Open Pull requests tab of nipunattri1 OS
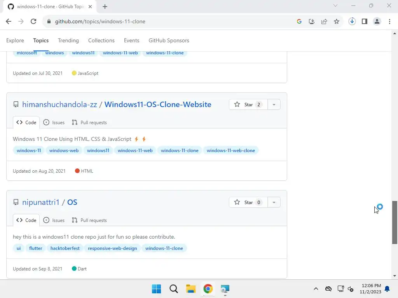Screen dimensions: 398x298 [x=89, y=220]
